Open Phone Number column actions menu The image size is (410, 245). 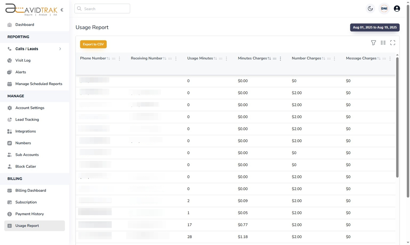click(x=119, y=59)
